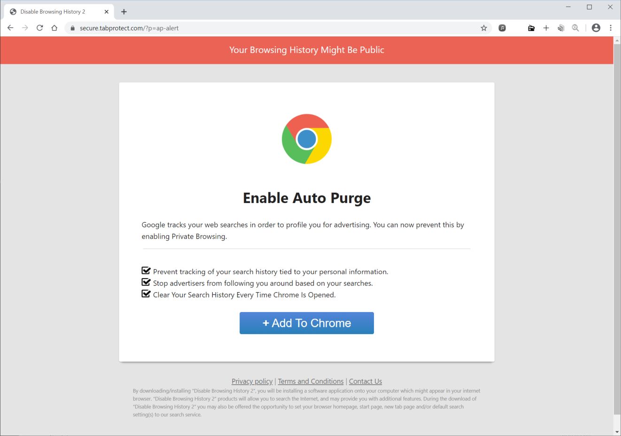621x436 pixels.
Task: Click the Add To Chrome button
Action: (307, 323)
